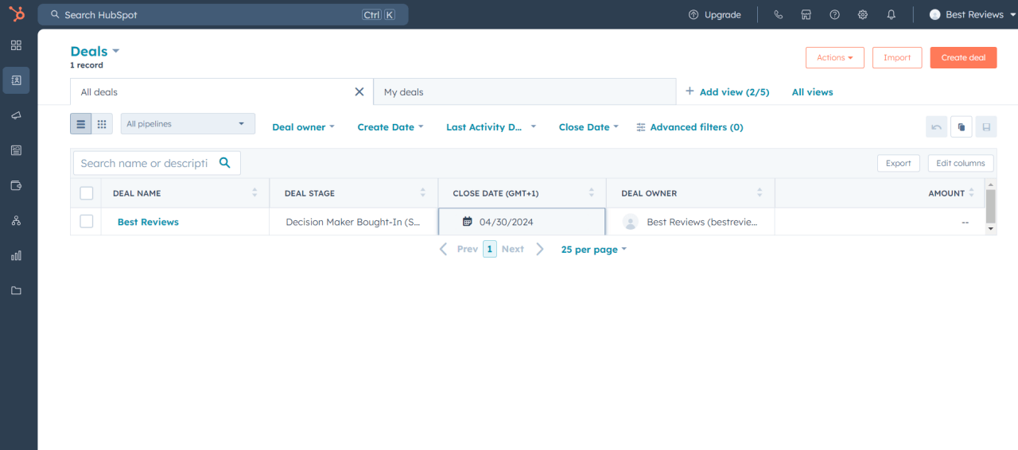Screen dimensions: 1018x450
Task: Click the search magnifier in deals search box
Action: click(225, 162)
